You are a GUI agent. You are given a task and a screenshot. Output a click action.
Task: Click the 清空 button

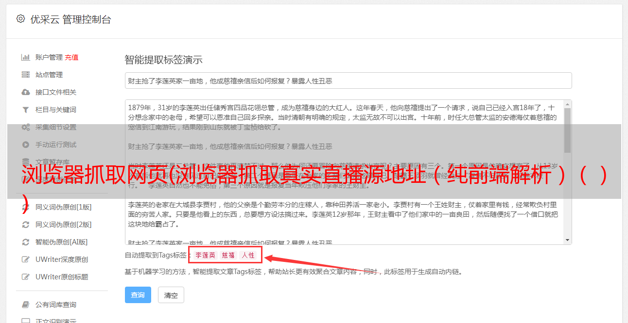171,295
